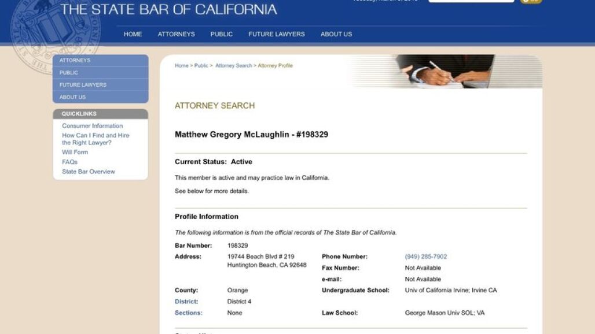Open the FAQs quicklink
The width and height of the screenshot is (595, 334).
point(70,162)
